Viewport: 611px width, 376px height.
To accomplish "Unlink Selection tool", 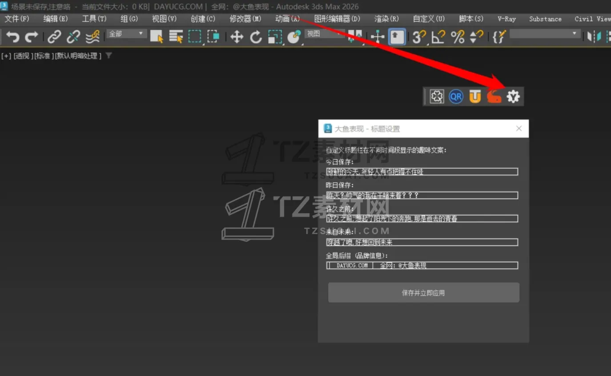I will coord(73,36).
